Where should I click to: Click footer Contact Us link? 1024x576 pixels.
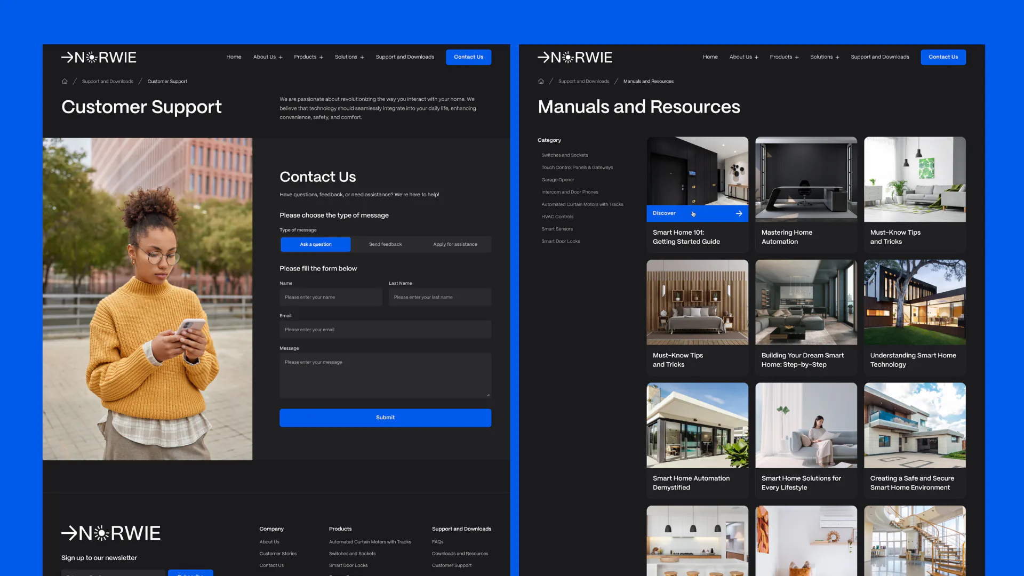pyautogui.click(x=271, y=565)
